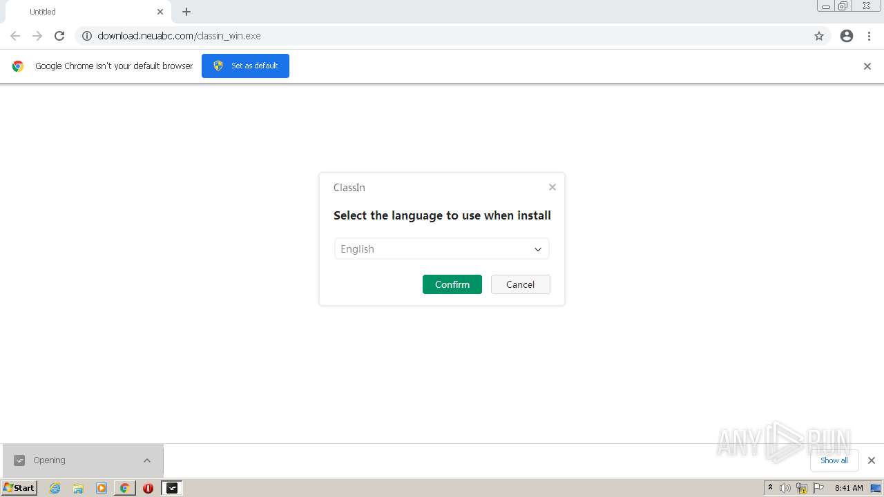Switch to Chrome in the taskbar
Viewport: 884px width, 497px height.
124,488
